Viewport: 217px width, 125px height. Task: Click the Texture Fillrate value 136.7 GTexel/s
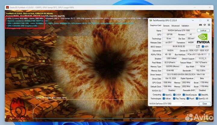(201, 62)
